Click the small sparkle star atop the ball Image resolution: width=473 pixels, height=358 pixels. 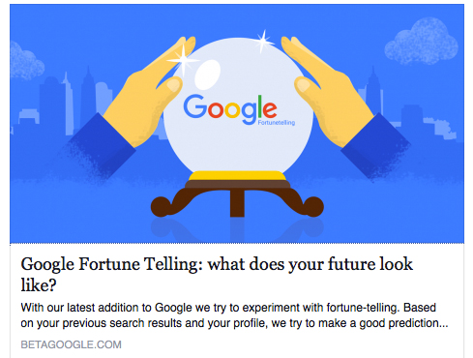pos(264,41)
